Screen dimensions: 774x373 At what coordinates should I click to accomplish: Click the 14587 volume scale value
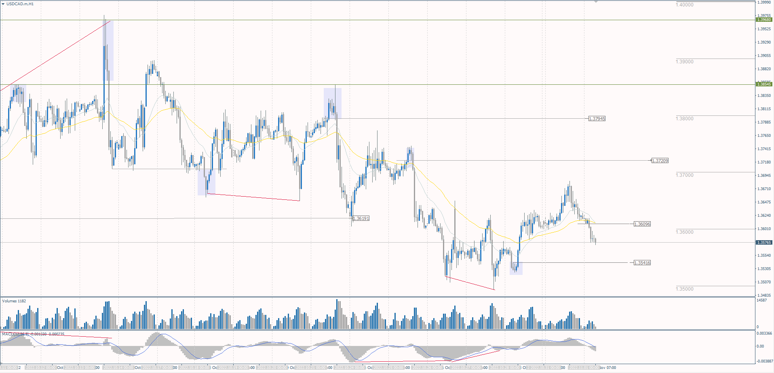tap(761, 300)
